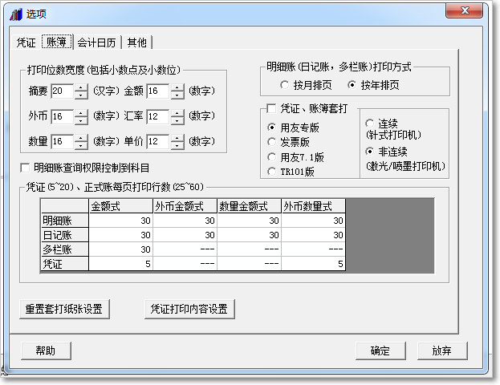Open the 其他 tab

pyautogui.click(x=136, y=43)
